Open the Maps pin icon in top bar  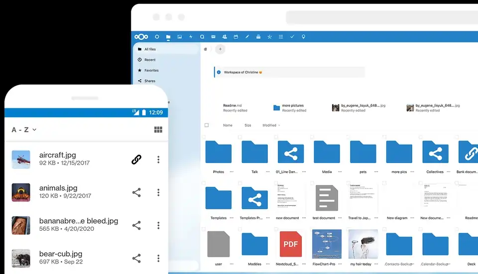[x=303, y=37]
